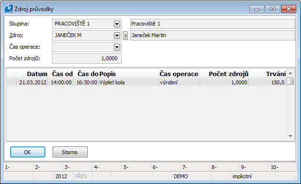301x184 pixels.
Task: Click function key slot 1-
Action: point(18,167)
